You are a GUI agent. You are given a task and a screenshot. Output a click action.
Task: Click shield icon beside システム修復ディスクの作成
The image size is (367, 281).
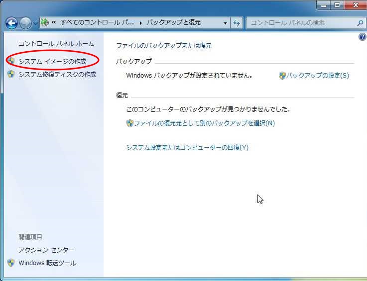click(x=11, y=74)
